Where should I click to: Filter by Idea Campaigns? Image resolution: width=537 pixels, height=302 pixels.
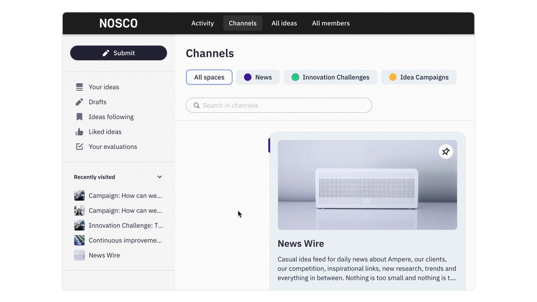419,77
